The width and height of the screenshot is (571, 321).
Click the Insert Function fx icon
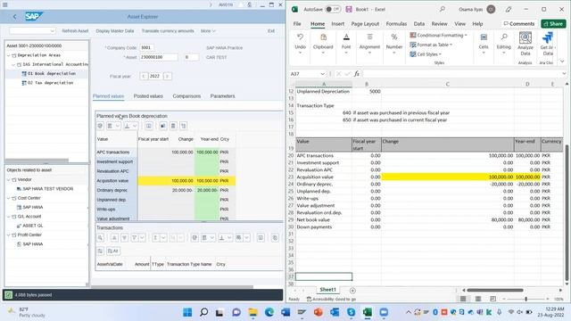tap(357, 73)
